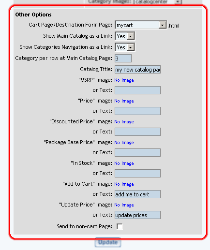Open the "MSRP" Image No Image link
This screenshot has height=250, width=210.
click(x=124, y=80)
